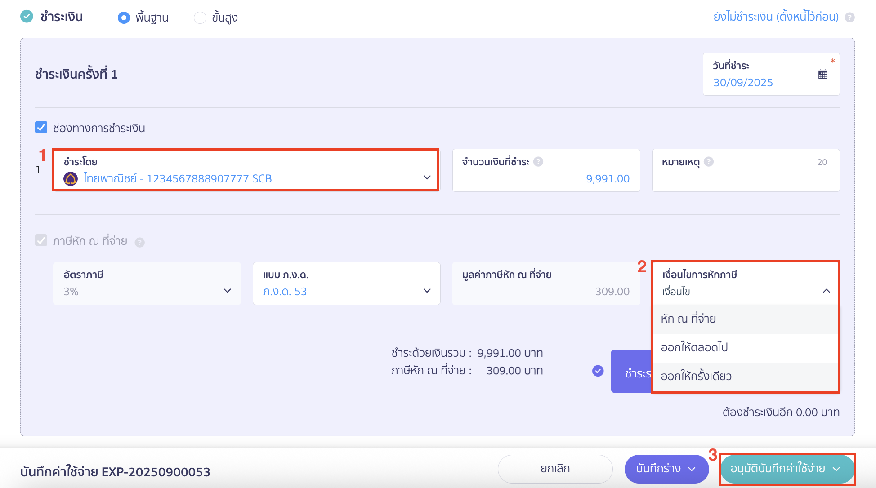Screen dimensions: 876x488
Task: Toggle ภาษีหัก ณ ที่จ่าย checkbox
Action: point(41,240)
